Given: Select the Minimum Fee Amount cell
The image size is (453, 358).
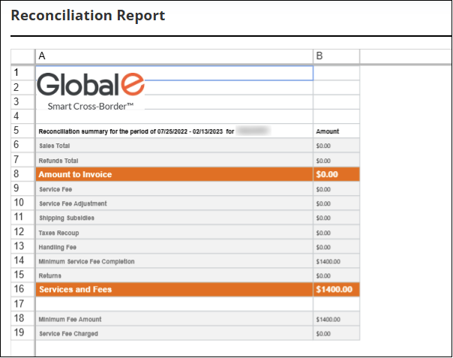Looking at the screenshot, I should 174,319.
